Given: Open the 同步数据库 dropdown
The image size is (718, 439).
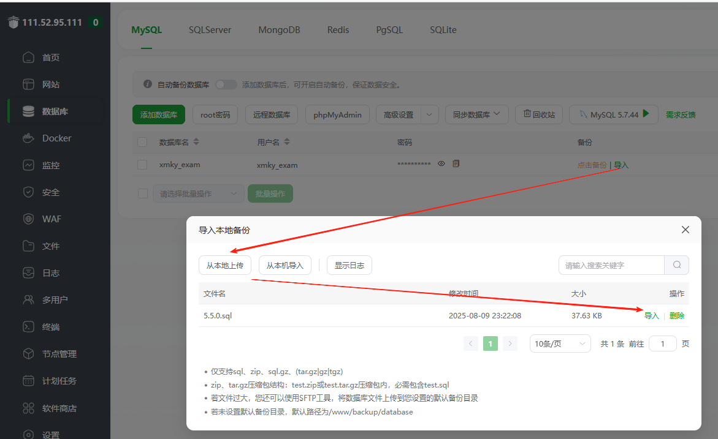Looking at the screenshot, I should coord(476,114).
